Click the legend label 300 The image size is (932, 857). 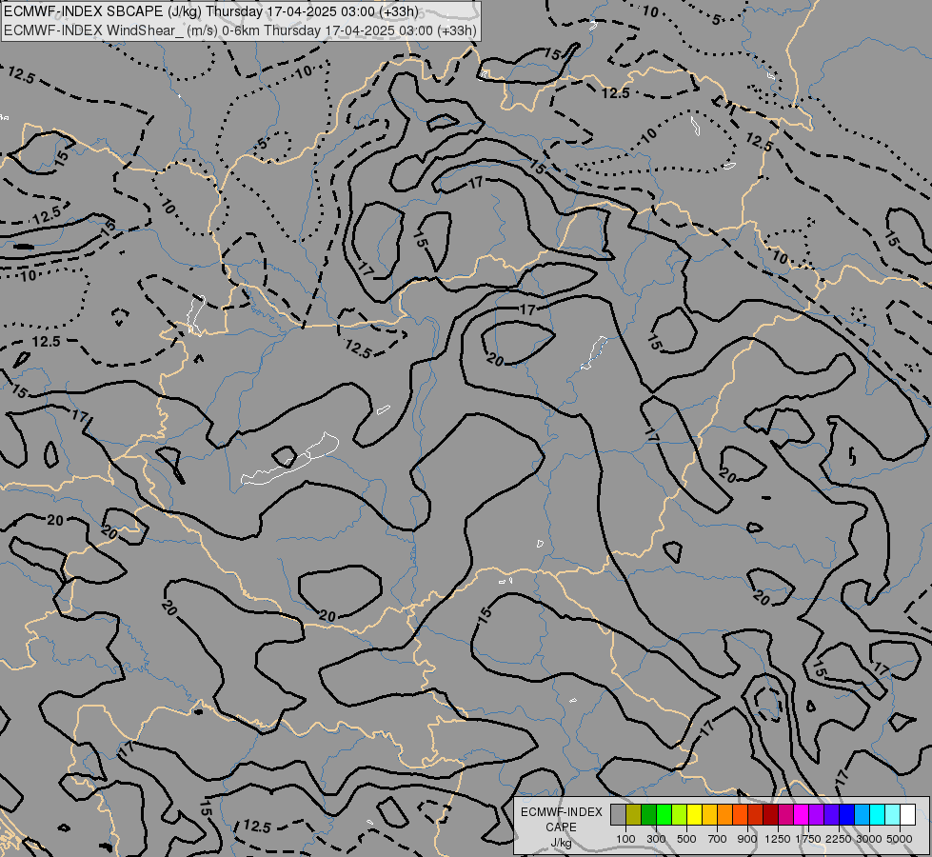[x=656, y=839]
